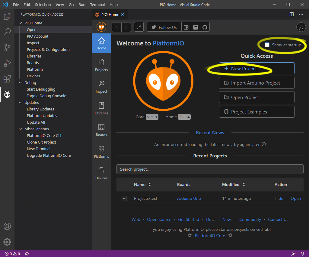Open the Help menu
The height and width of the screenshot is (257, 309).
[x=113, y=5]
